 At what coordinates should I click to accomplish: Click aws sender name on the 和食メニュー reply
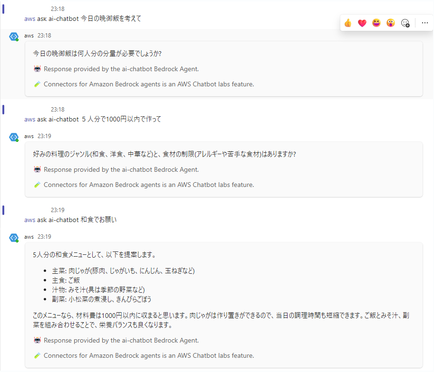pos(29,237)
